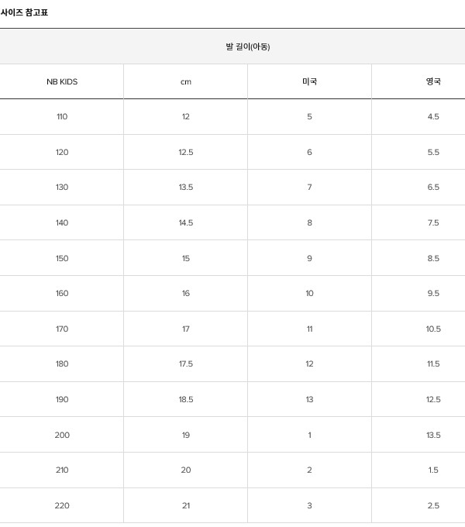Image resolution: width=465 pixels, height=527 pixels.
Task: Select the NB KIDS column header
Action: pos(62,81)
